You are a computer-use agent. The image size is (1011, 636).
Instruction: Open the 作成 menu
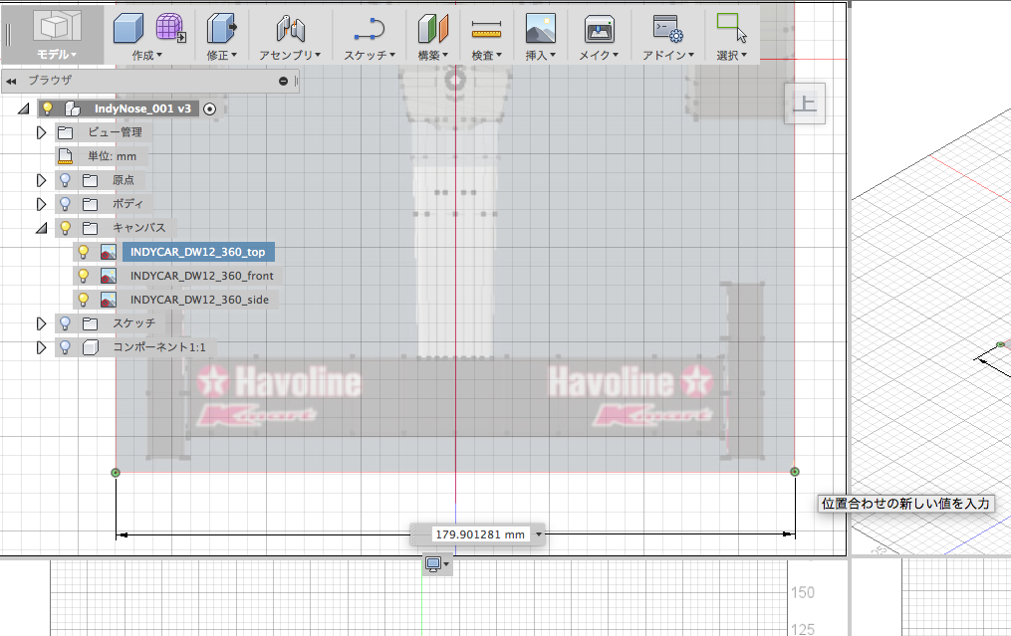[x=147, y=56]
